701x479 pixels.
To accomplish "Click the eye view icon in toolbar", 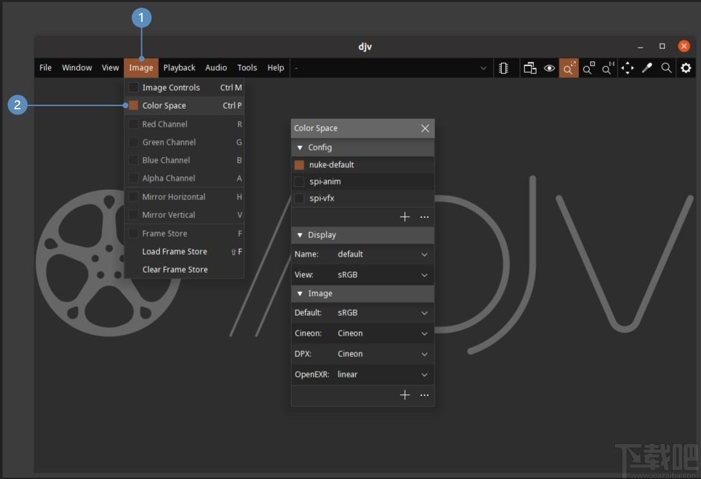I will click(x=549, y=68).
